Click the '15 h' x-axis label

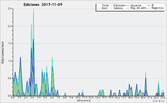coord(111,97)
